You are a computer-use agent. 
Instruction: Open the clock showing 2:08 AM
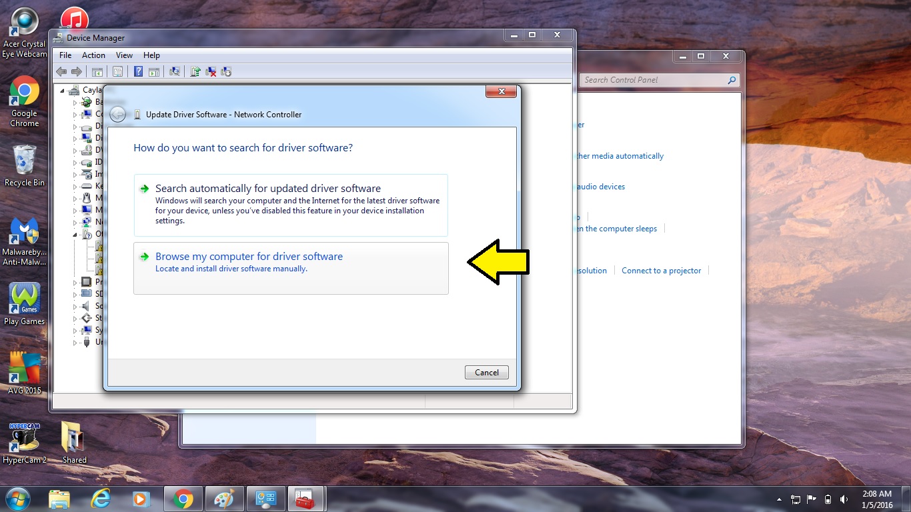[x=876, y=499]
